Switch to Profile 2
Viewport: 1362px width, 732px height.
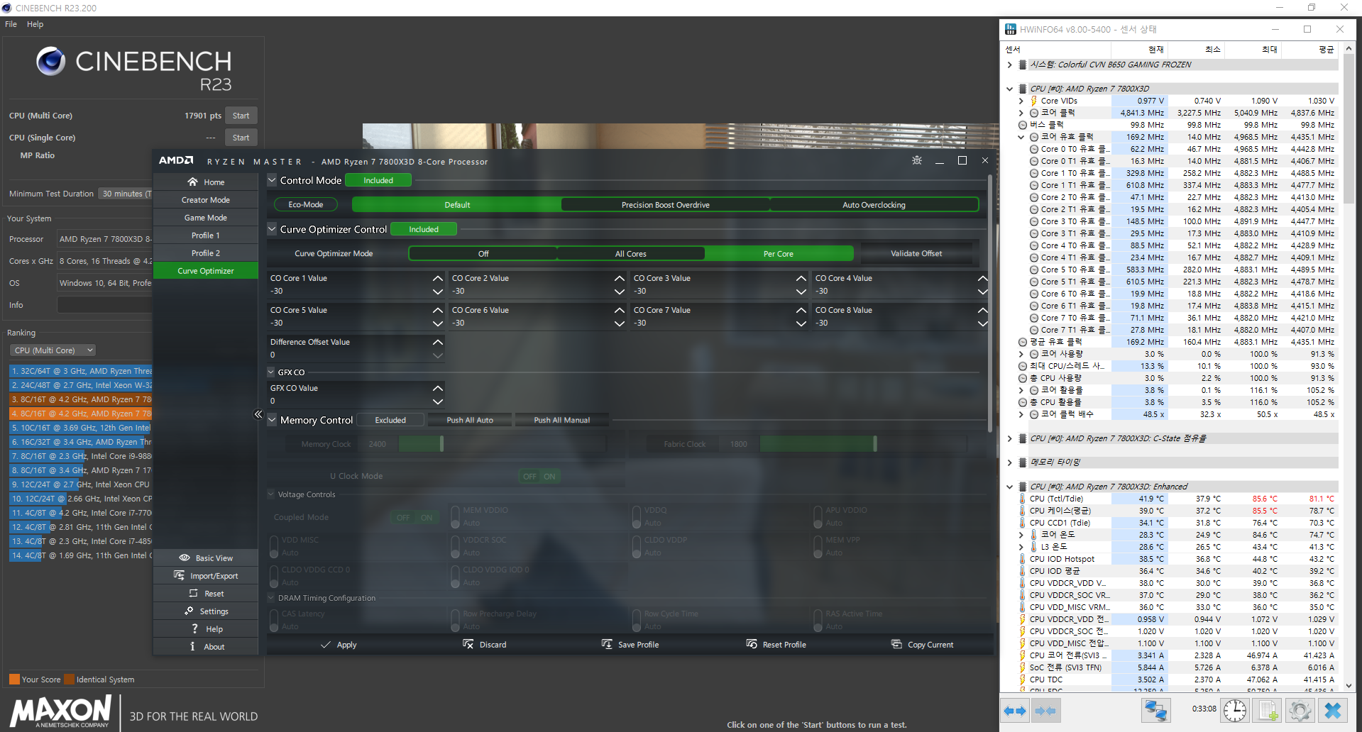[206, 253]
